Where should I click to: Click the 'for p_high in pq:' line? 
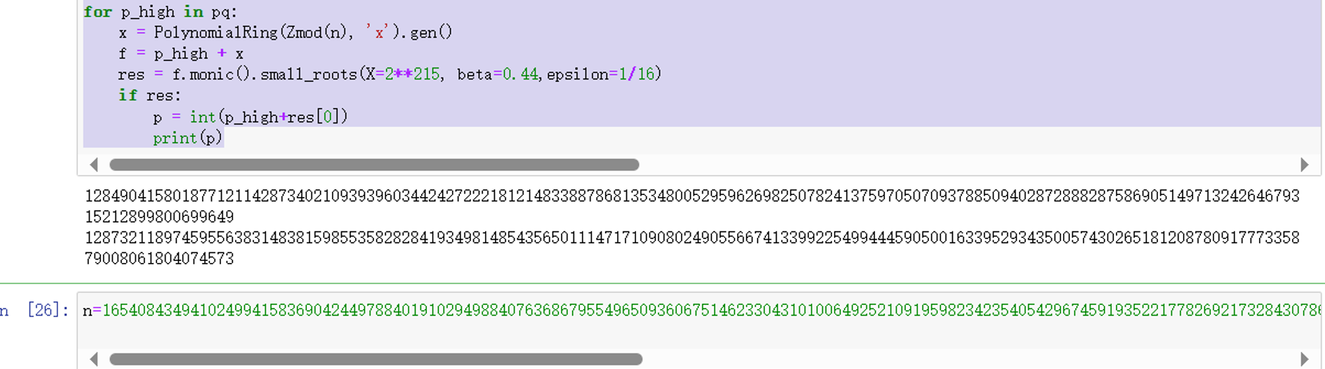160,12
